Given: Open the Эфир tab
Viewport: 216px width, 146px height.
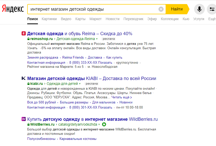Looking at the screenshot, I should point(152,19).
